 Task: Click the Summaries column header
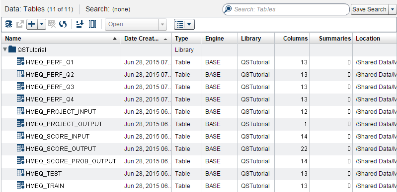(x=331, y=38)
